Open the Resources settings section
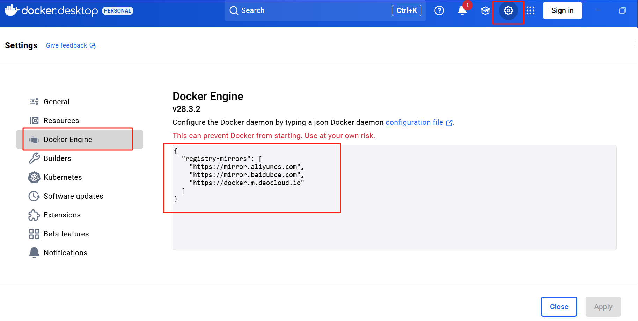 [80, 121]
